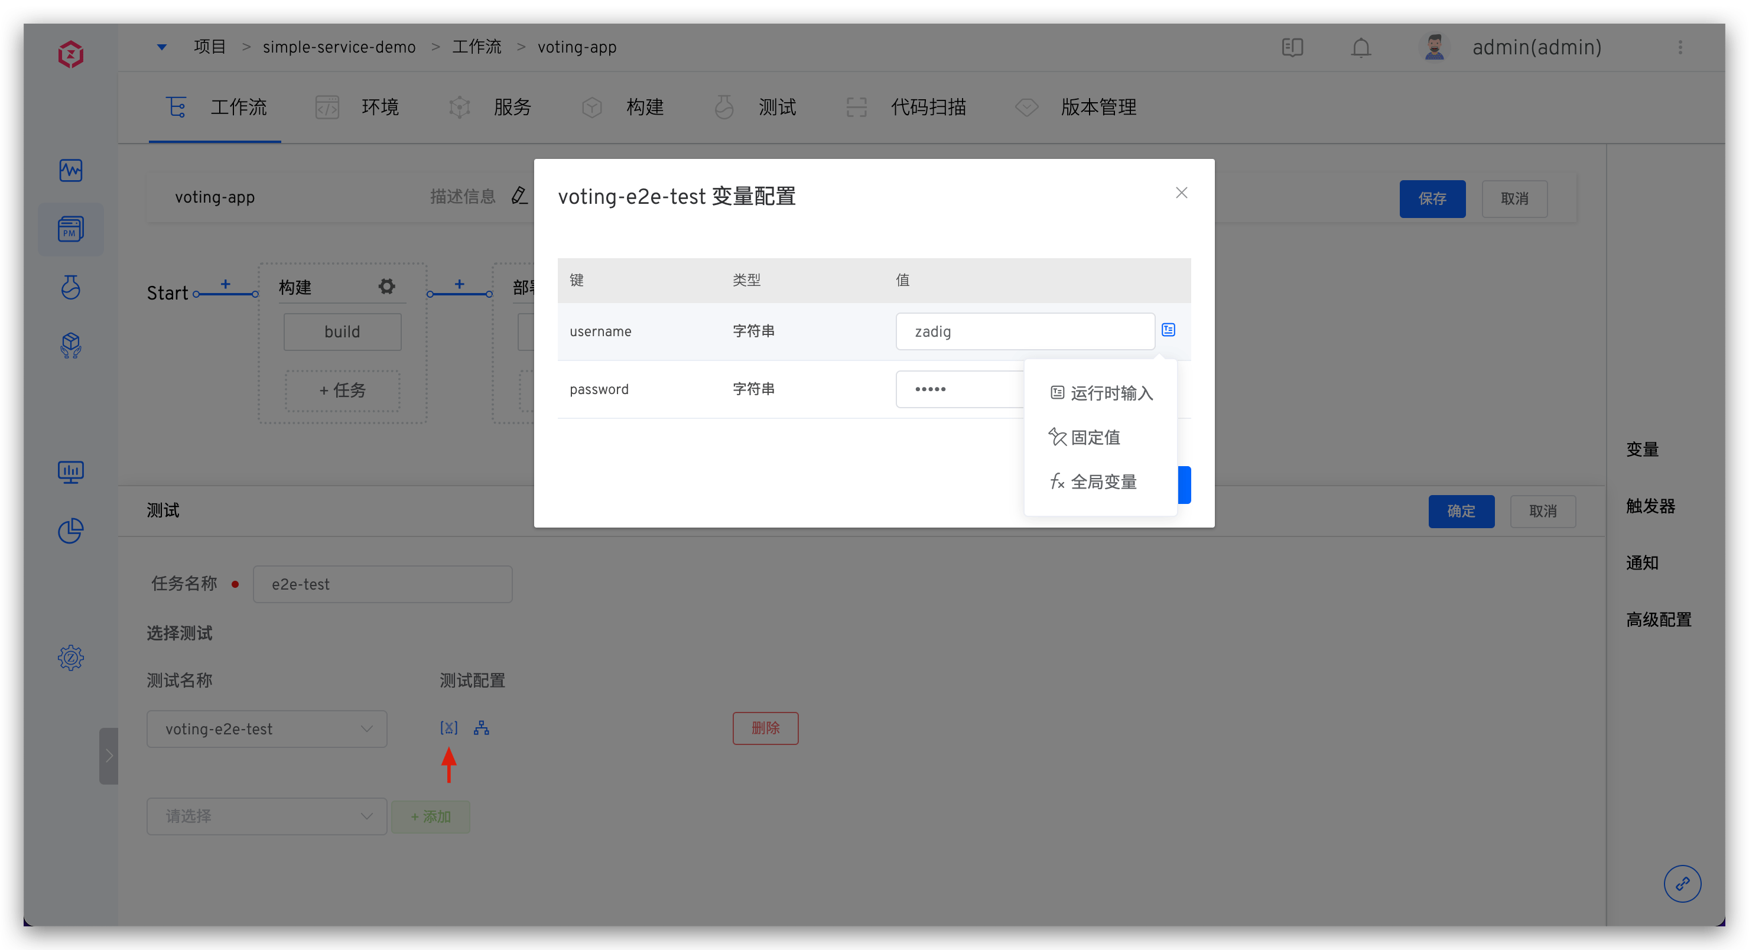Open the build stage gear settings
This screenshot has width=1749, height=950.
click(386, 287)
